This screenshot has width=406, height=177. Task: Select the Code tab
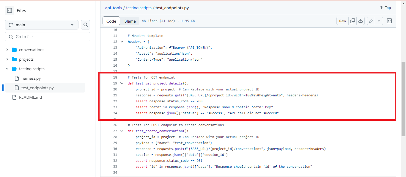tap(111, 21)
